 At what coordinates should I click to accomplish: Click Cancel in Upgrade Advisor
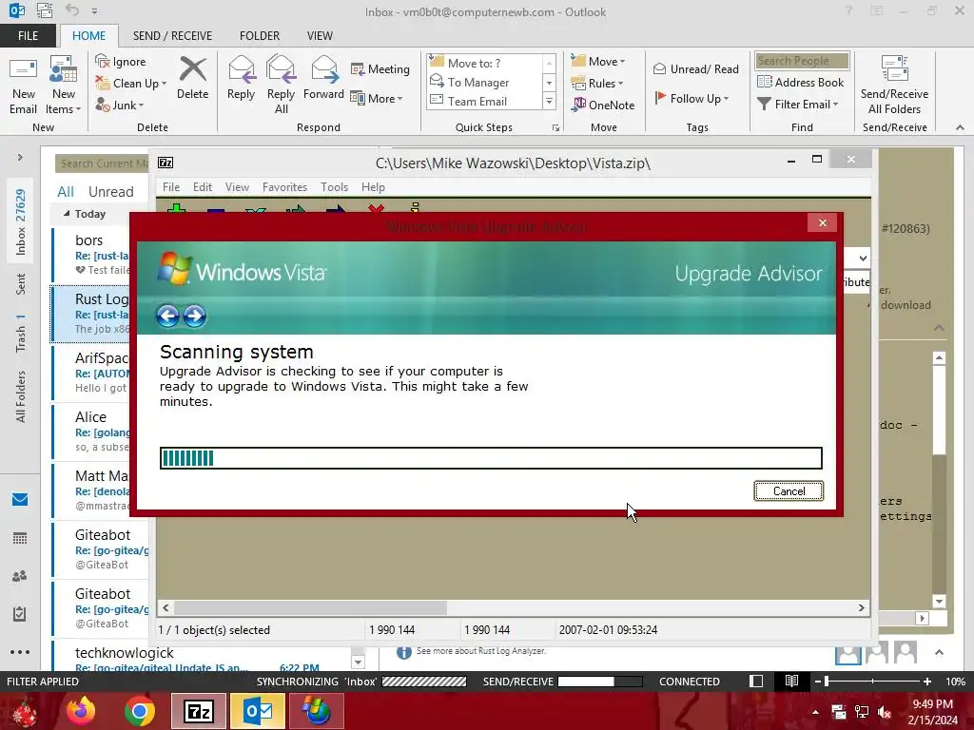pos(789,491)
